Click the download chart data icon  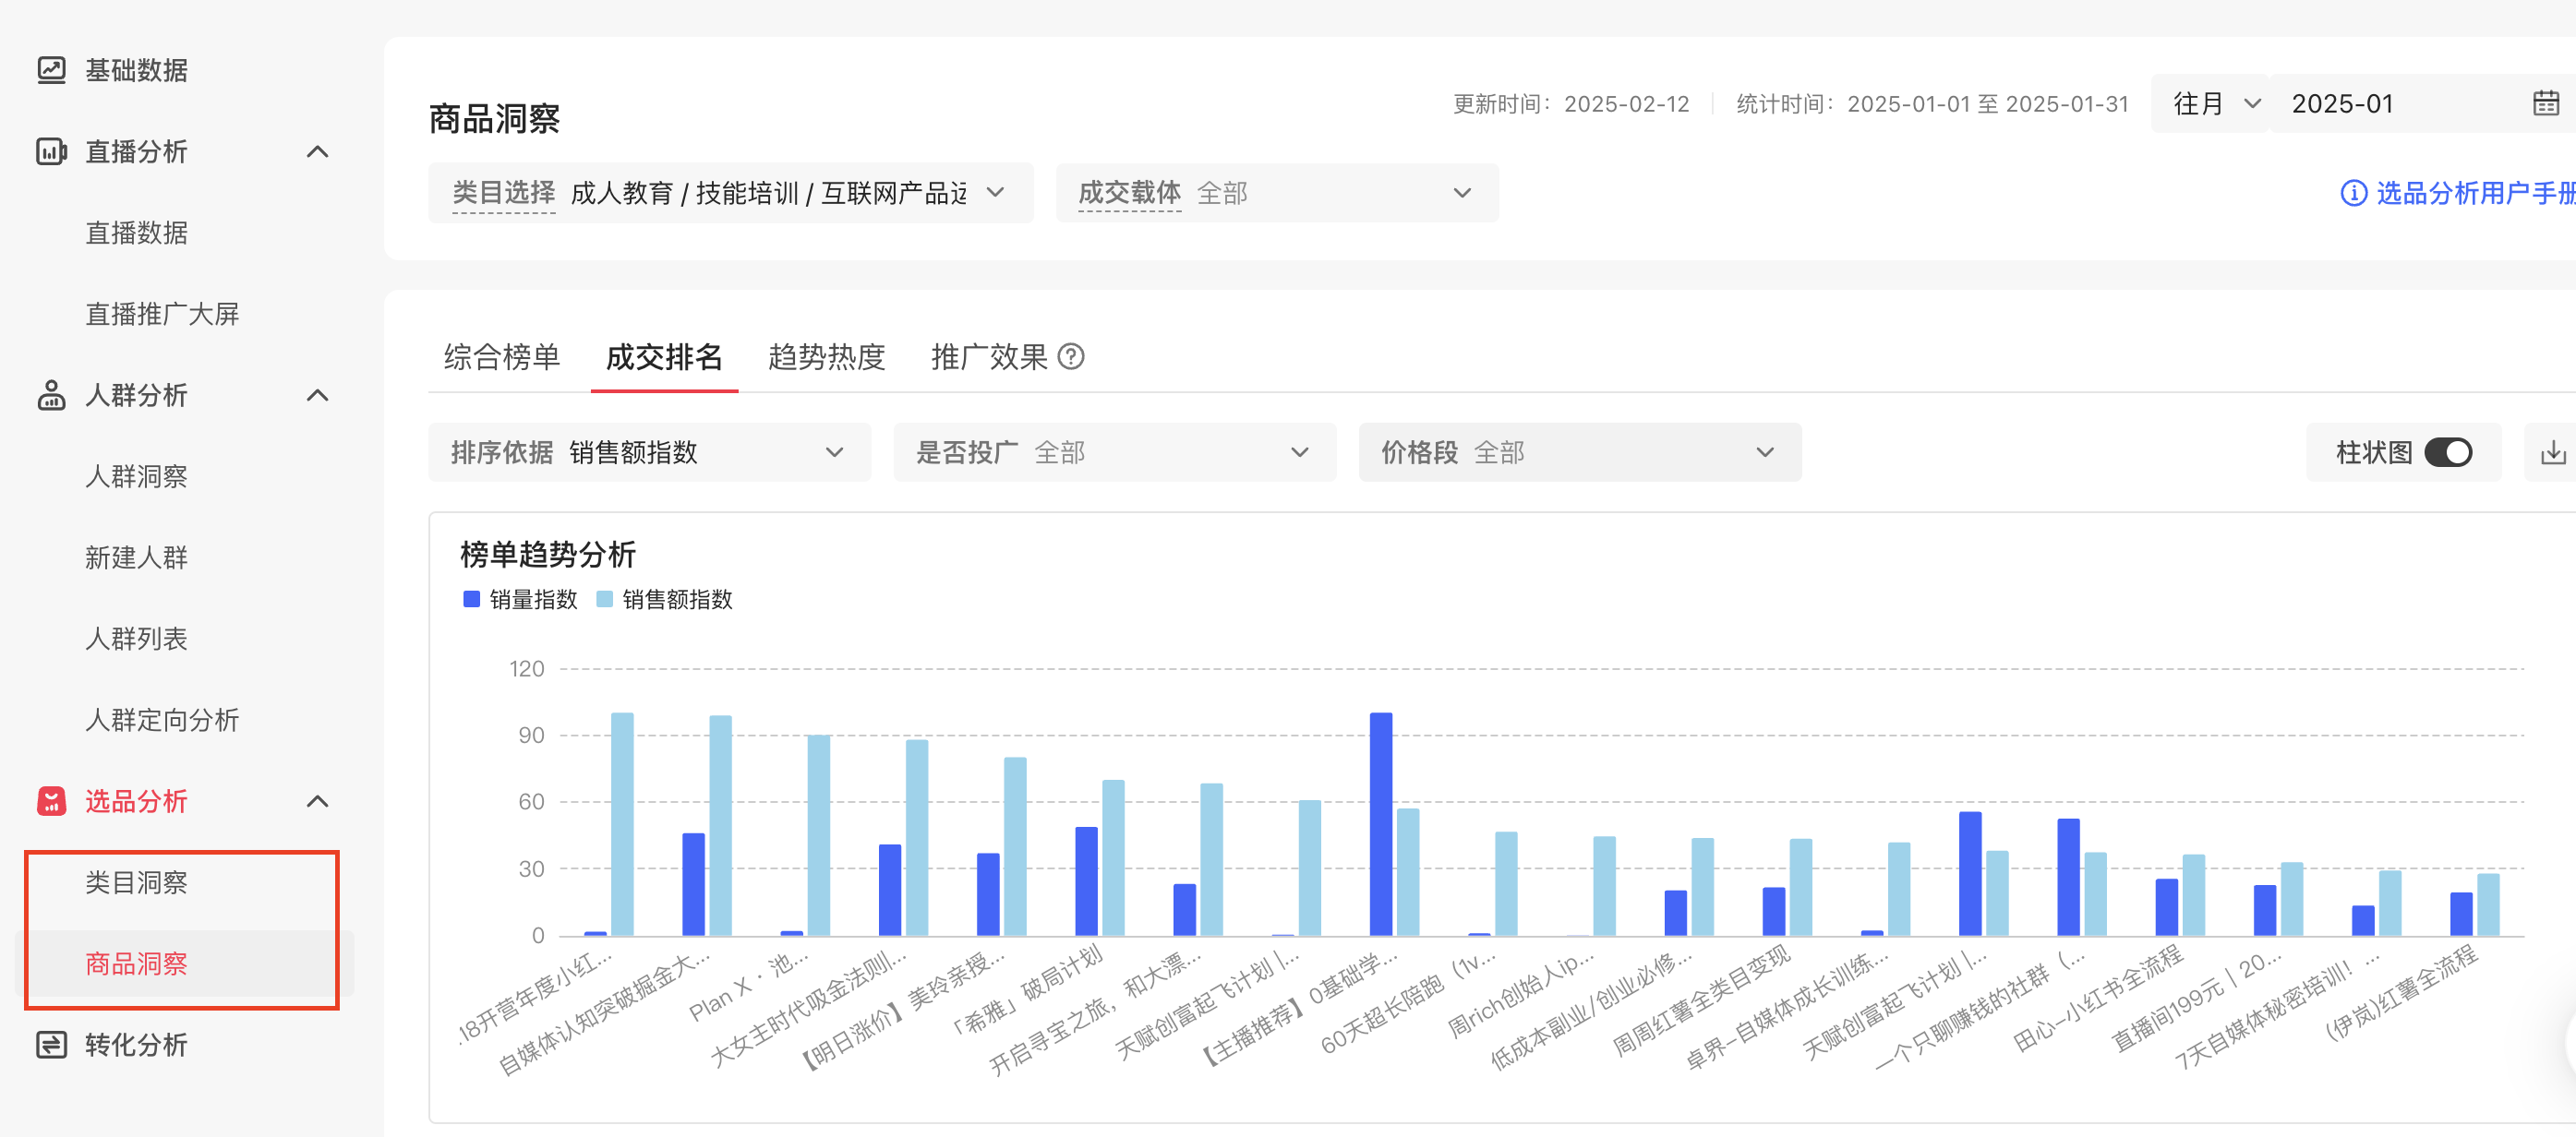[2552, 452]
